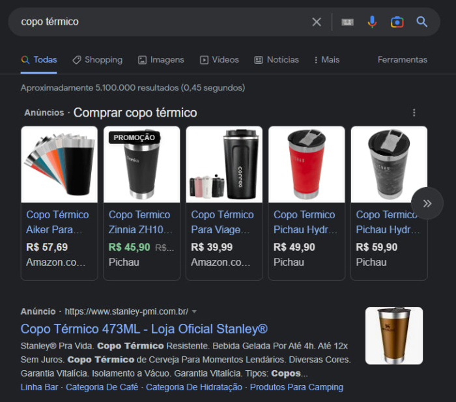Click the https://www.stanley-pmi.com.br/ URL text
The image size is (456, 402).
(126, 312)
